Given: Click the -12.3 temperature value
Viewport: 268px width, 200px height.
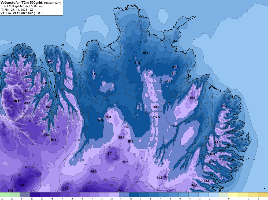Looking at the screenshot, I should [25, 56].
